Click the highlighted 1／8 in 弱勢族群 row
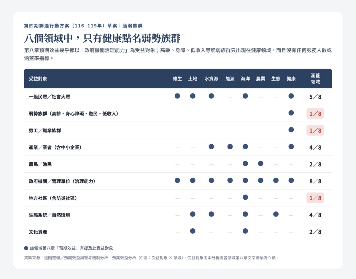 [x=315, y=113]
